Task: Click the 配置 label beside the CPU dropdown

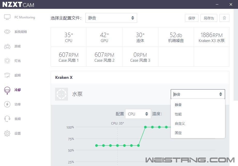Action: point(120,114)
